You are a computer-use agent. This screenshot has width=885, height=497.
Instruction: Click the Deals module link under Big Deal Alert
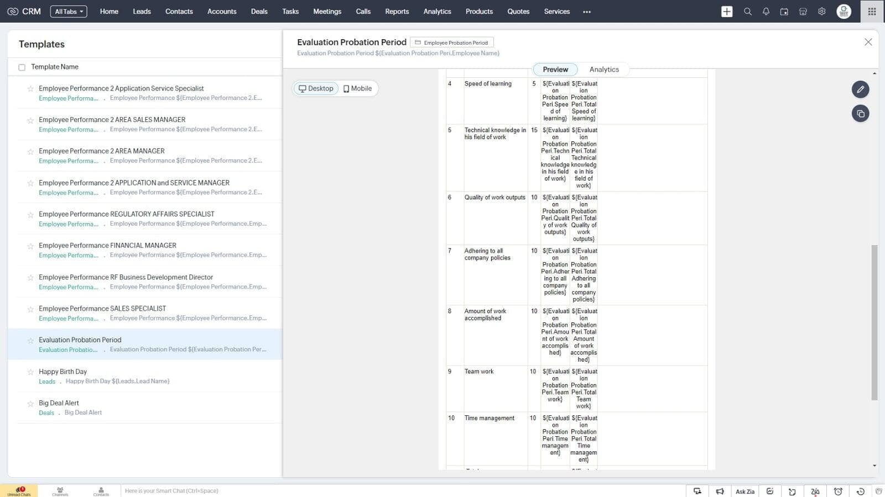(46, 413)
